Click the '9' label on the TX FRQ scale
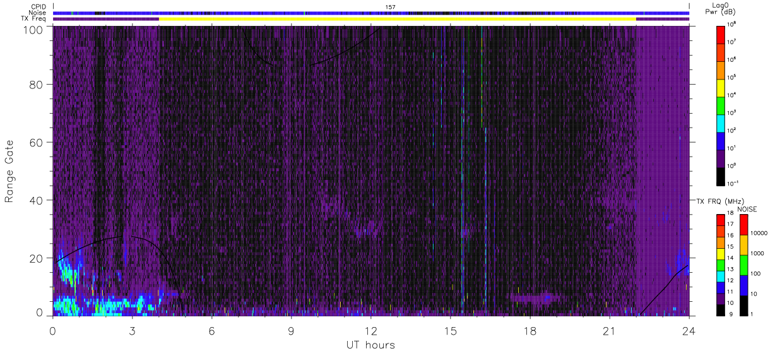Viewport: 775px width, 358px height. click(731, 314)
